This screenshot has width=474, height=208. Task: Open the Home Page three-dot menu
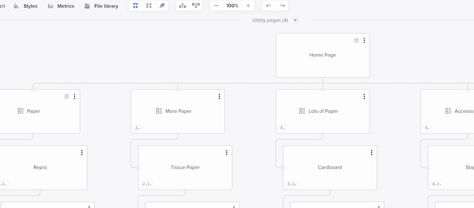pyautogui.click(x=364, y=40)
